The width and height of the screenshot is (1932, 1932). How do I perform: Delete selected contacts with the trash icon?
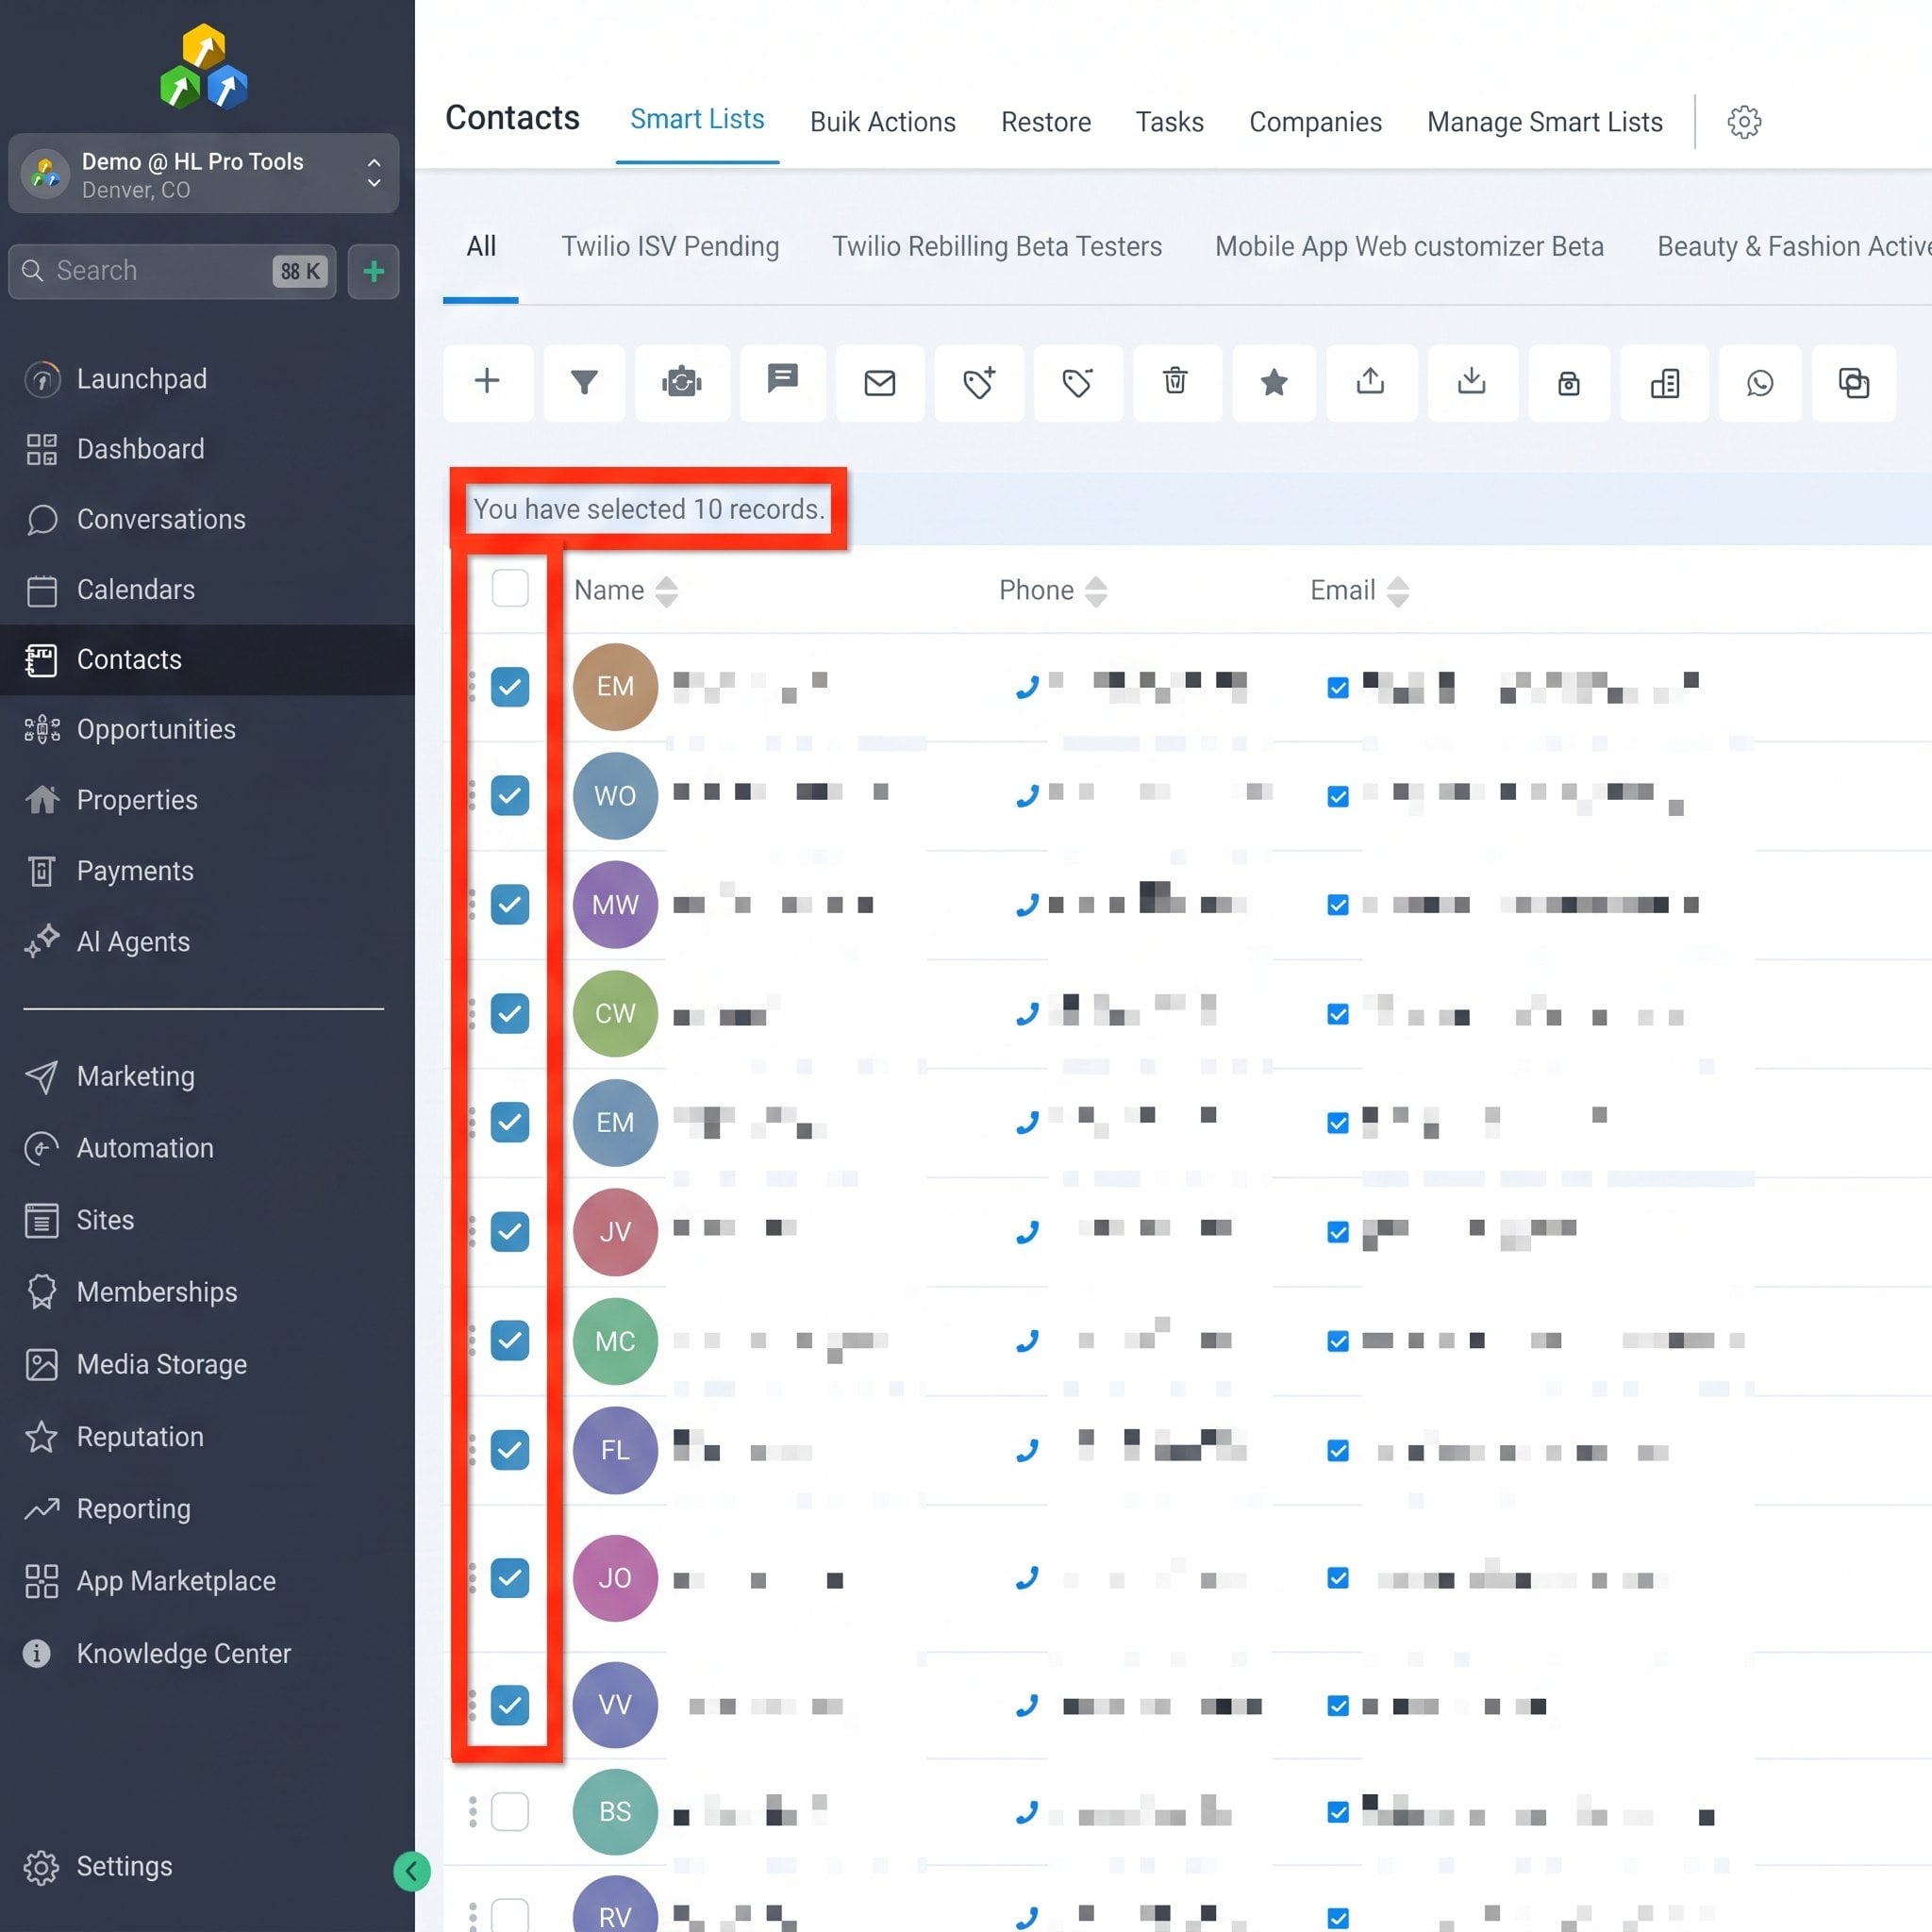click(x=1176, y=382)
